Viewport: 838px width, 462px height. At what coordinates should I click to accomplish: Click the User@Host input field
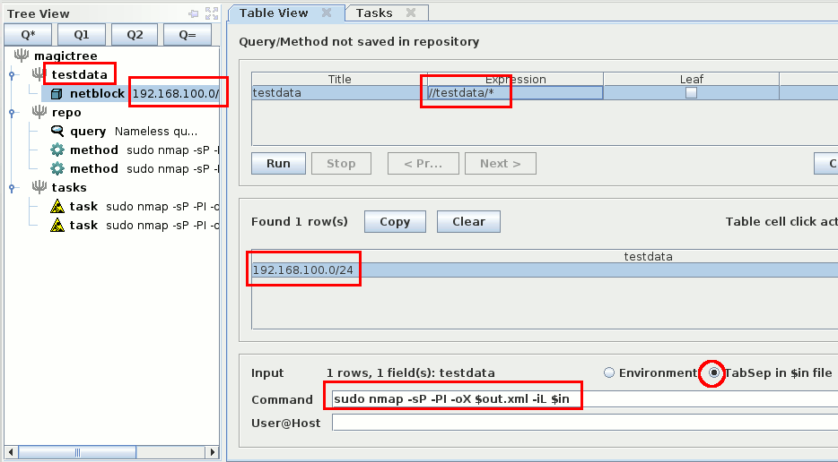[583, 423]
